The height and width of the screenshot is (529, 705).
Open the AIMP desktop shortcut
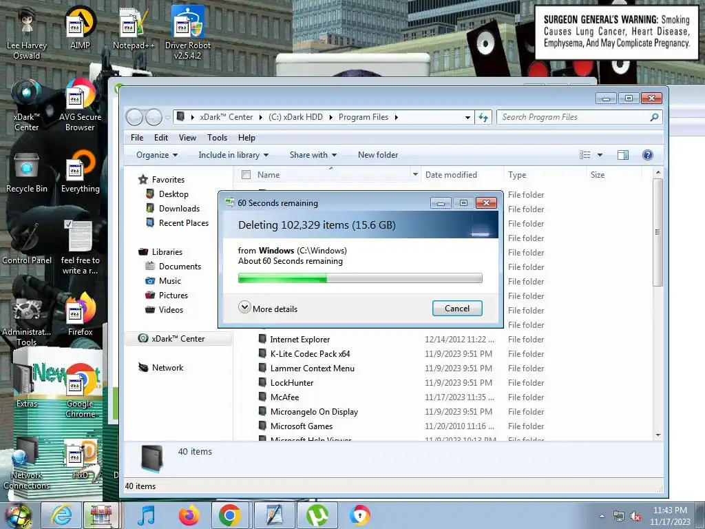[80, 28]
